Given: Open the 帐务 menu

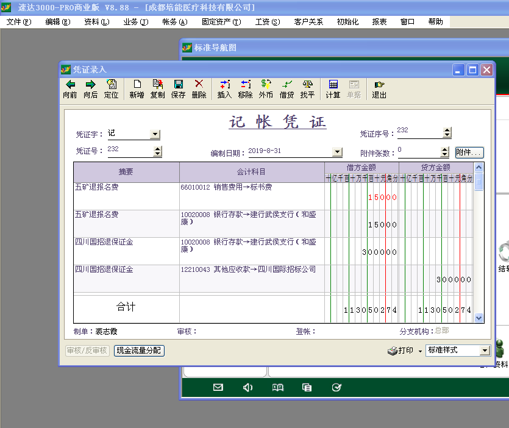Looking at the screenshot, I should pyautogui.click(x=174, y=22).
